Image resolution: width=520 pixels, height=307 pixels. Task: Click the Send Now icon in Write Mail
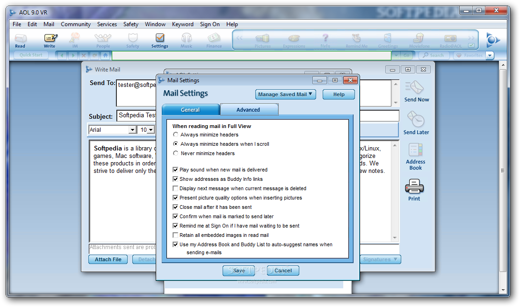coord(416,92)
